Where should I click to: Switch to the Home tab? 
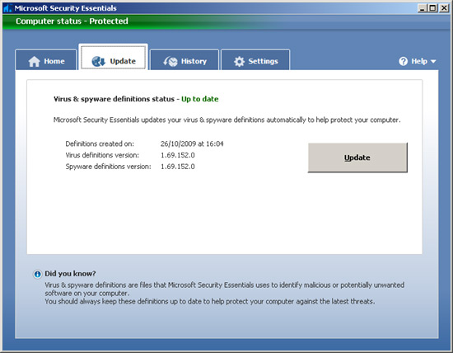click(46, 60)
